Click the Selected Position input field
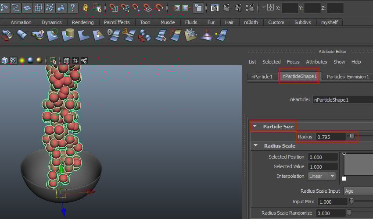The width and height of the screenshot is (373, 219). [x=323, y=157]
